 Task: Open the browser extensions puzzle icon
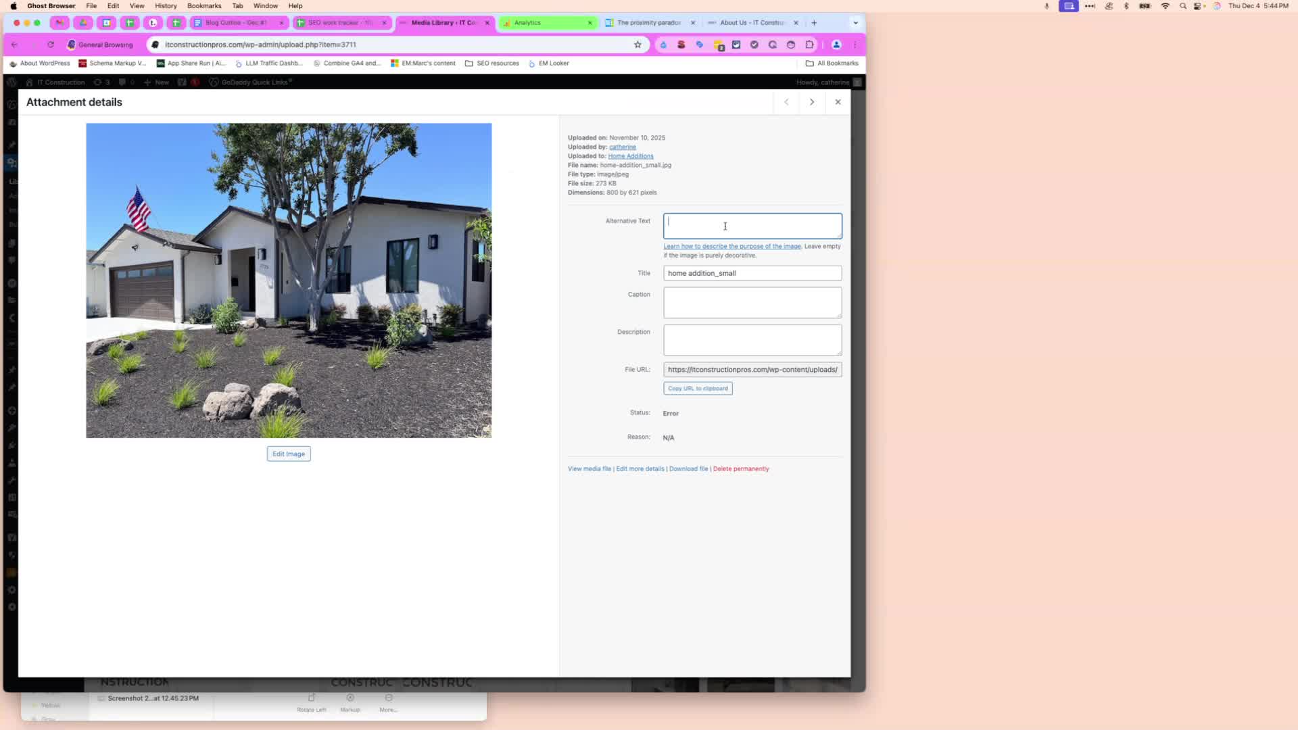(x=809, y=45)
